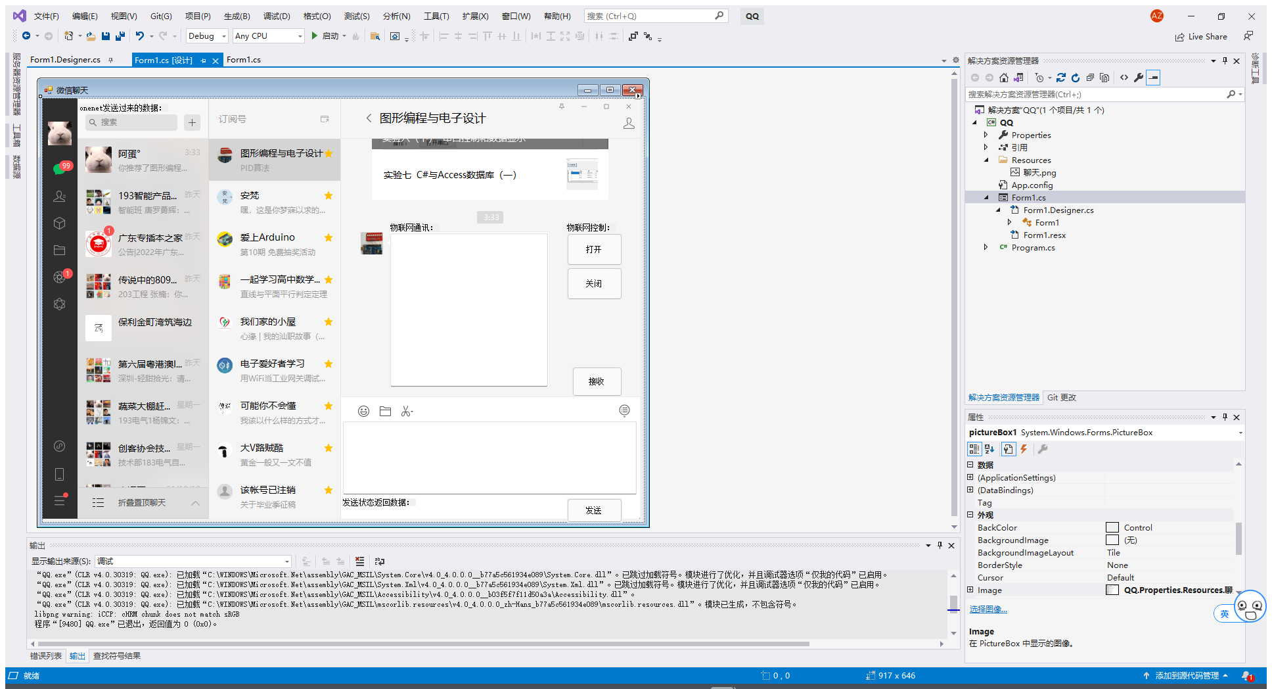Open the 调试(D) menu

click(277, 16)
